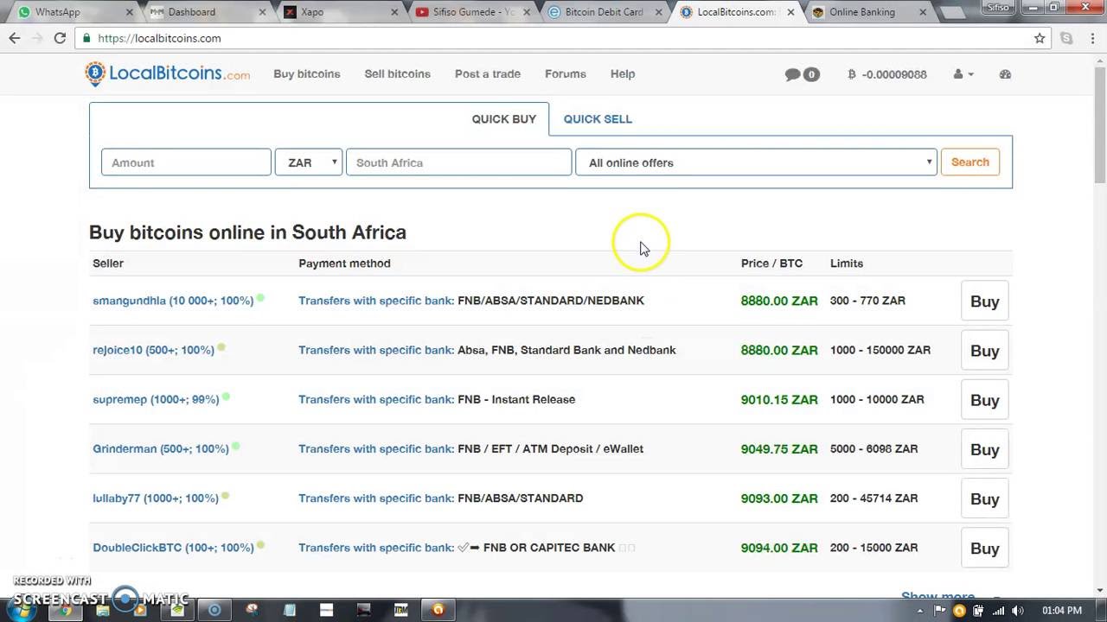Click the 200 - 45714 ZAR limits

click(x=873, y=498)
